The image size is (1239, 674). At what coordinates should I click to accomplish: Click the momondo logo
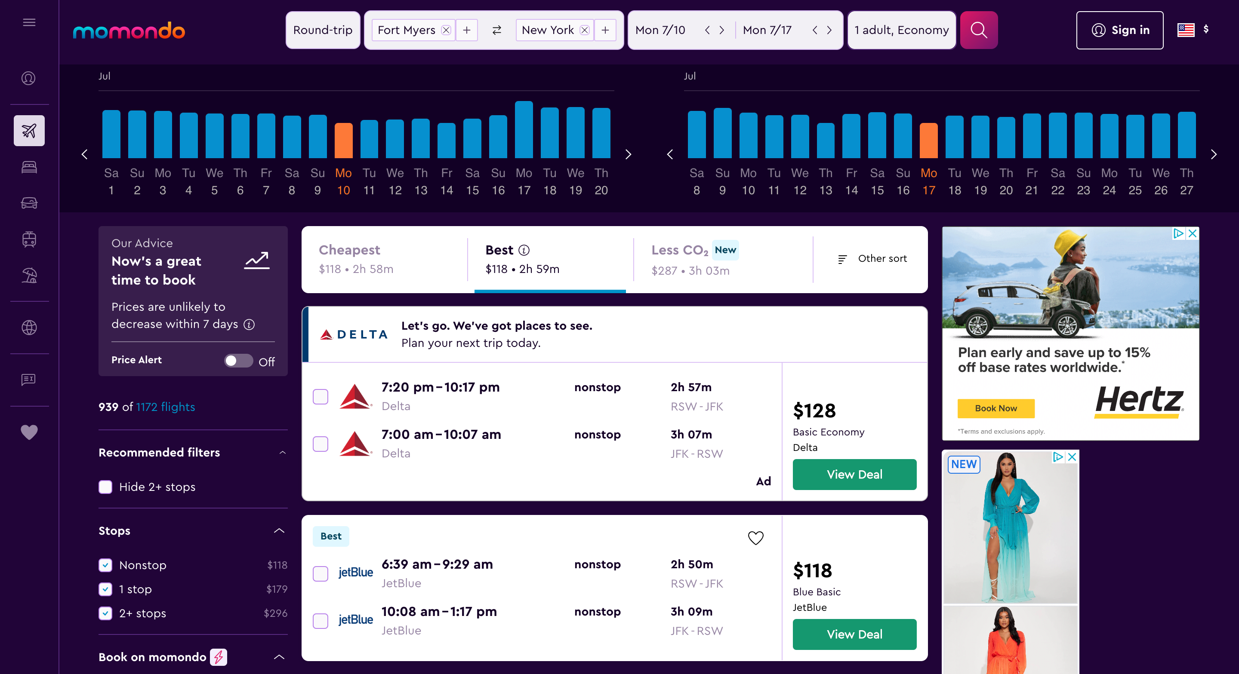(129, 31)
